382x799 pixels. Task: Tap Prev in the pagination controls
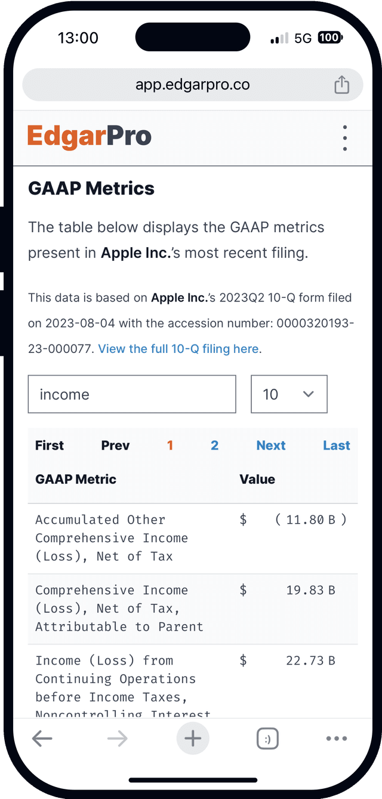[115, 445]
